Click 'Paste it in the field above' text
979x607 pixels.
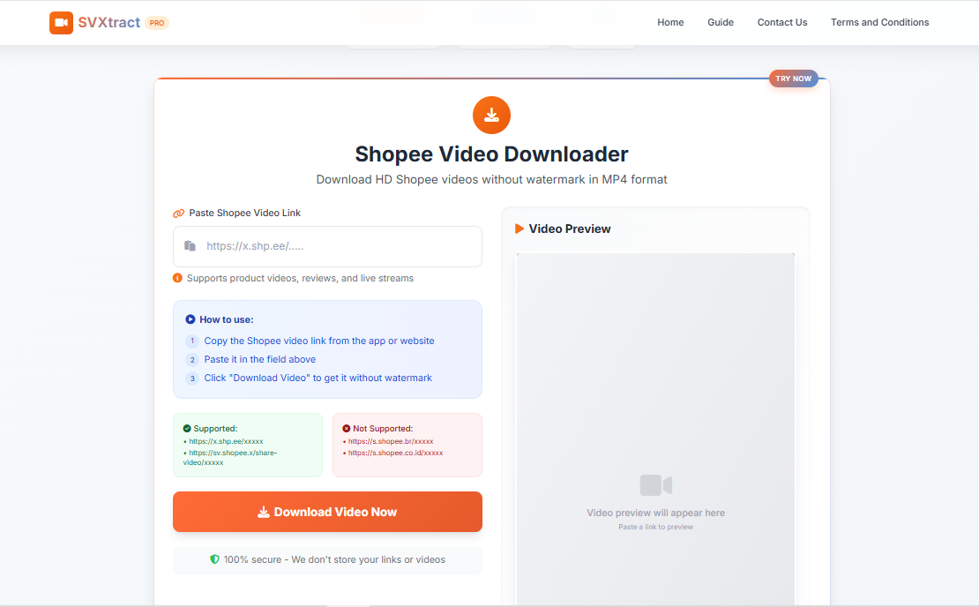pos(259,360)
